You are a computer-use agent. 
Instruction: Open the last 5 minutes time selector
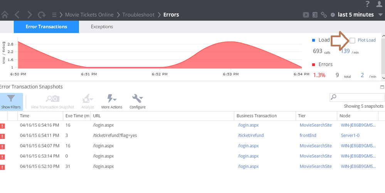tap(356, 15)
